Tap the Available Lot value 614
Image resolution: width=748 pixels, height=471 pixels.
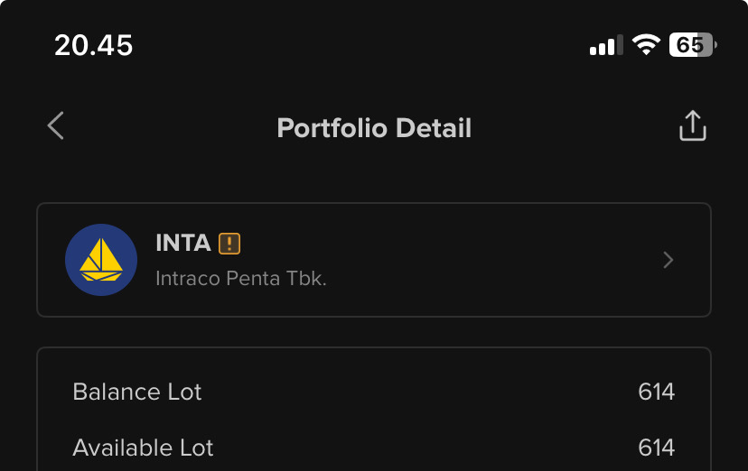[x=656, y=448]
